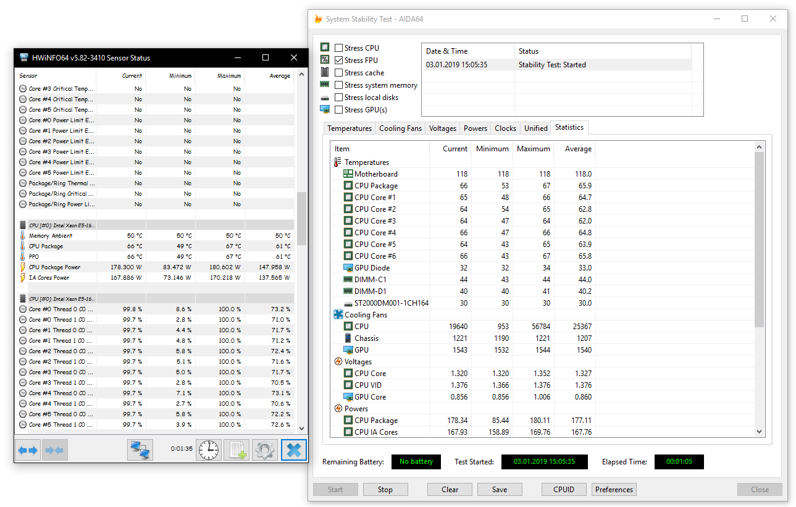This screenshot has height=507, width=796.
Task: Click the Save button
Action: [500, 490]
